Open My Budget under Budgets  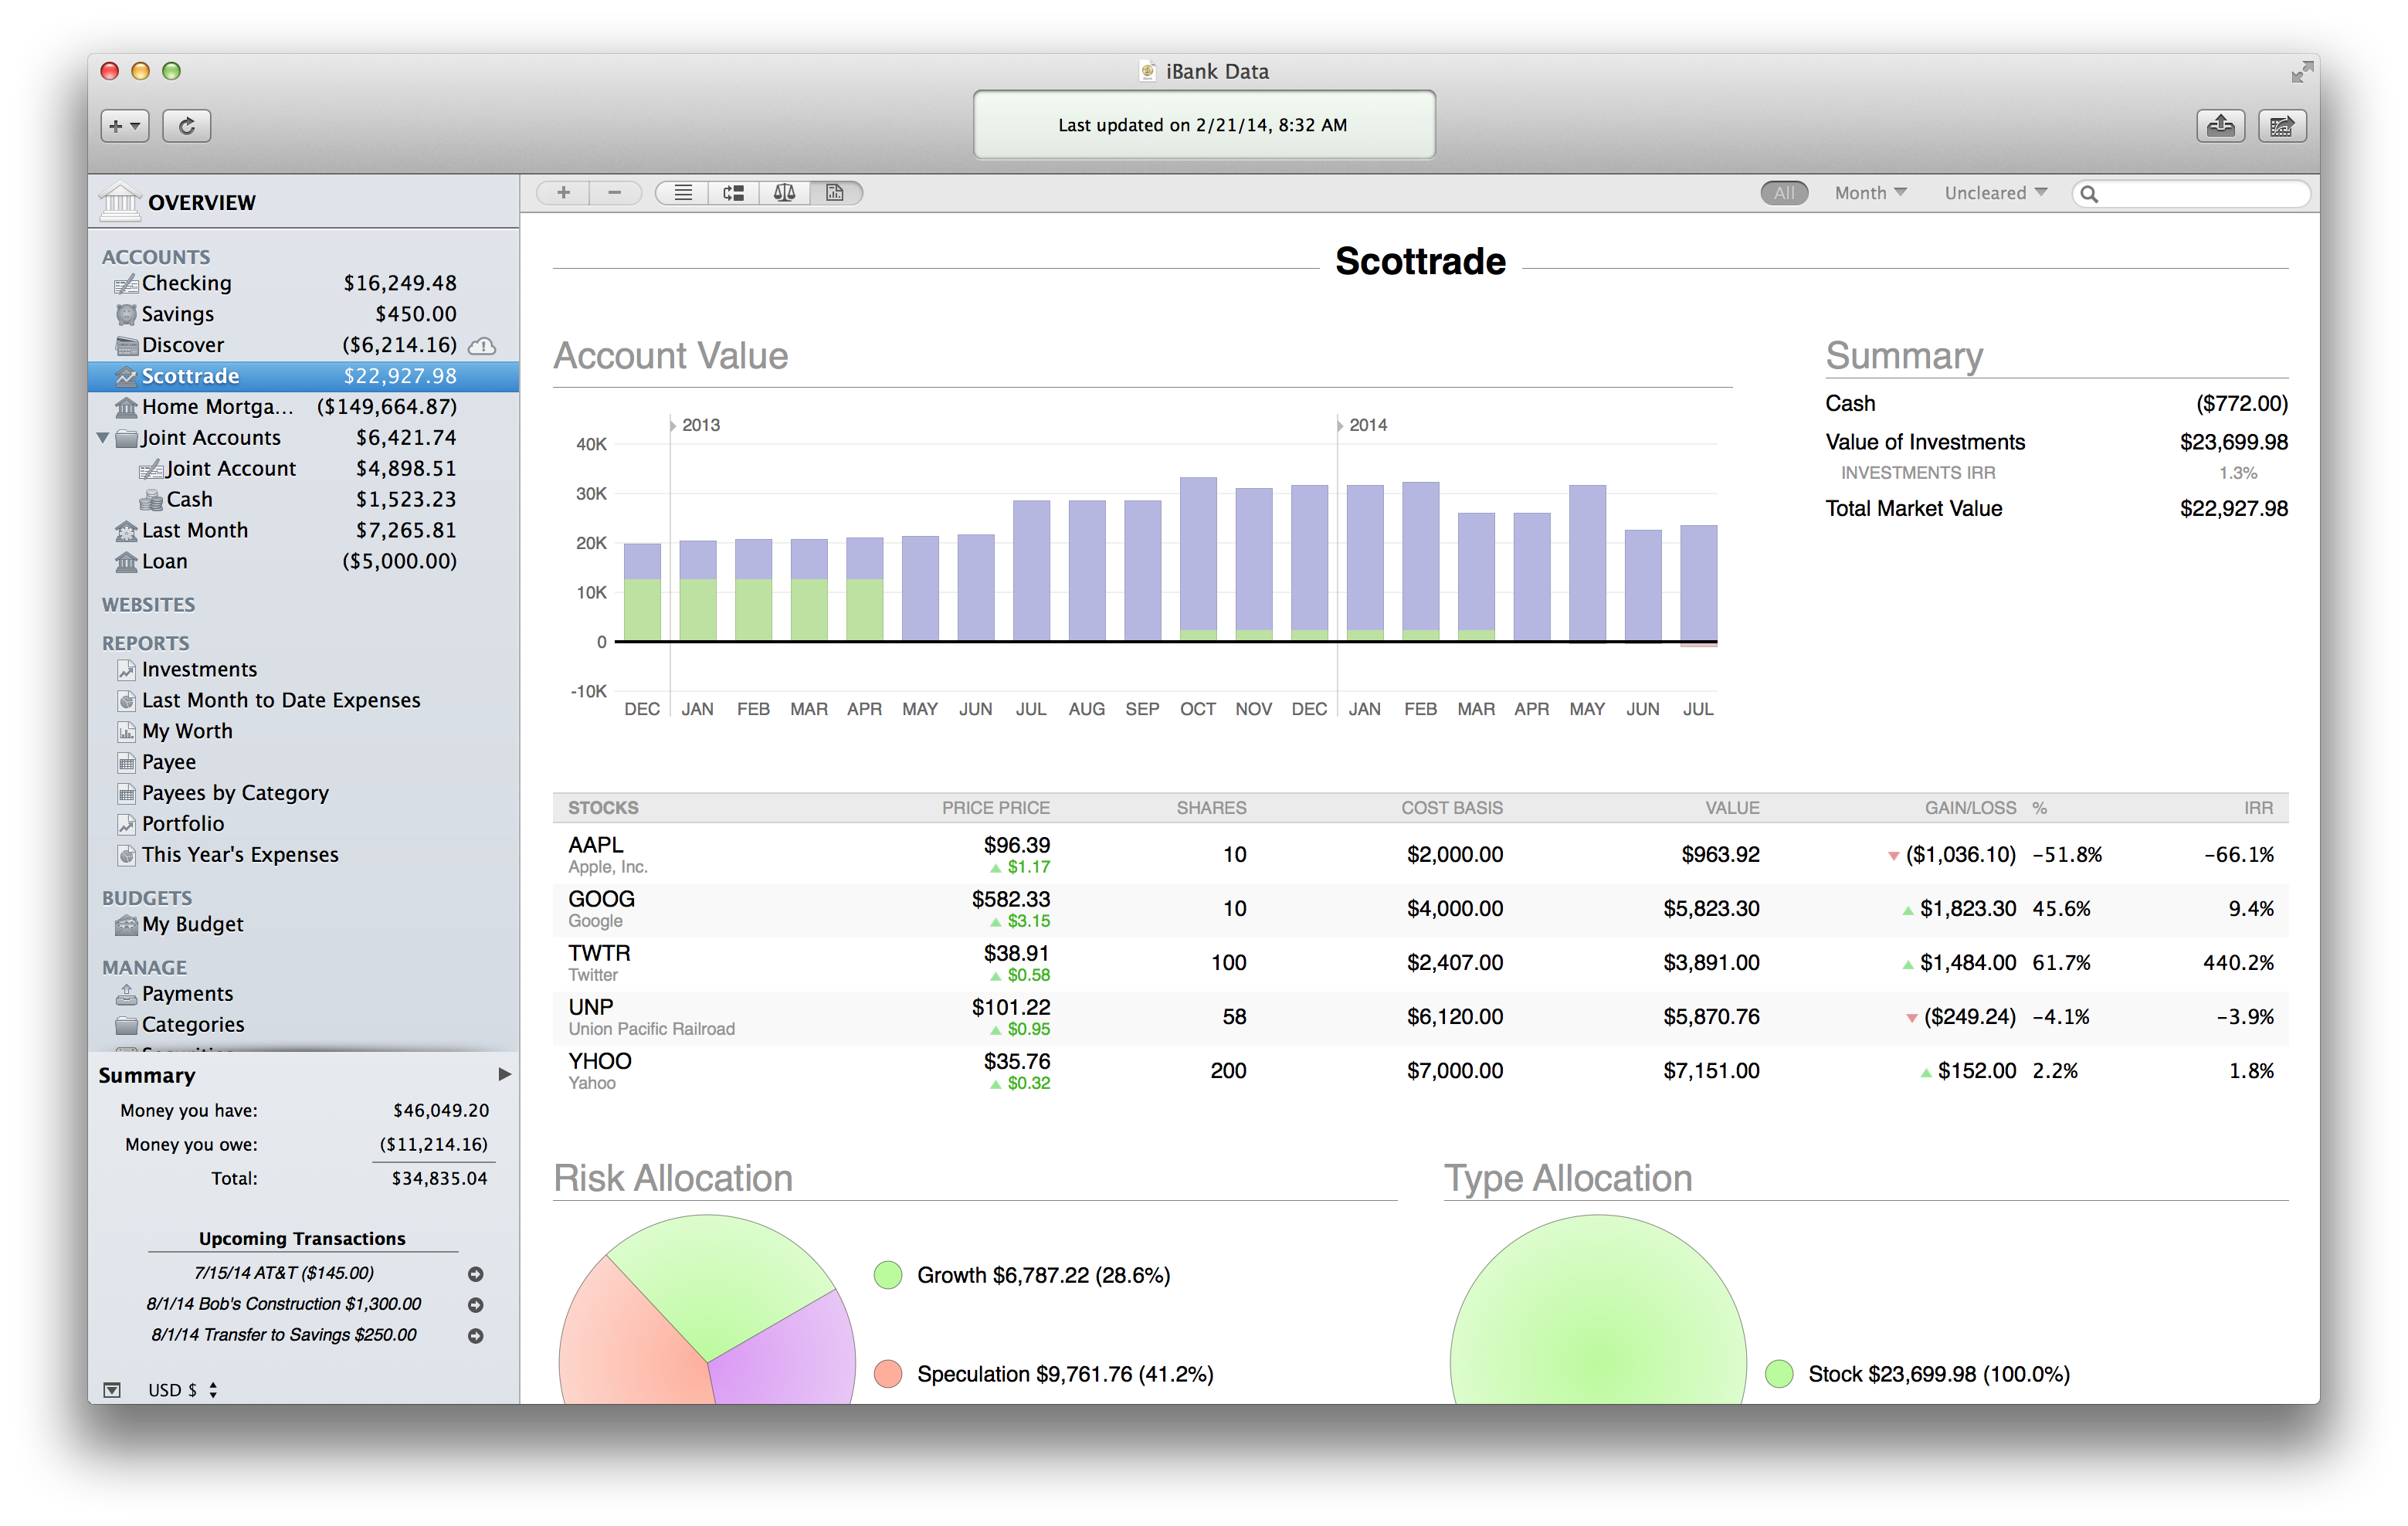pos(192,924)
